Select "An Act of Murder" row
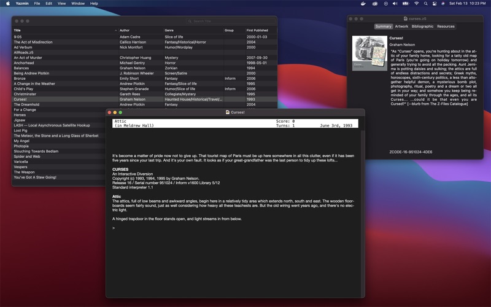This screenshot has width=491, height=307. pyautogui.click(x=144, y=58)
